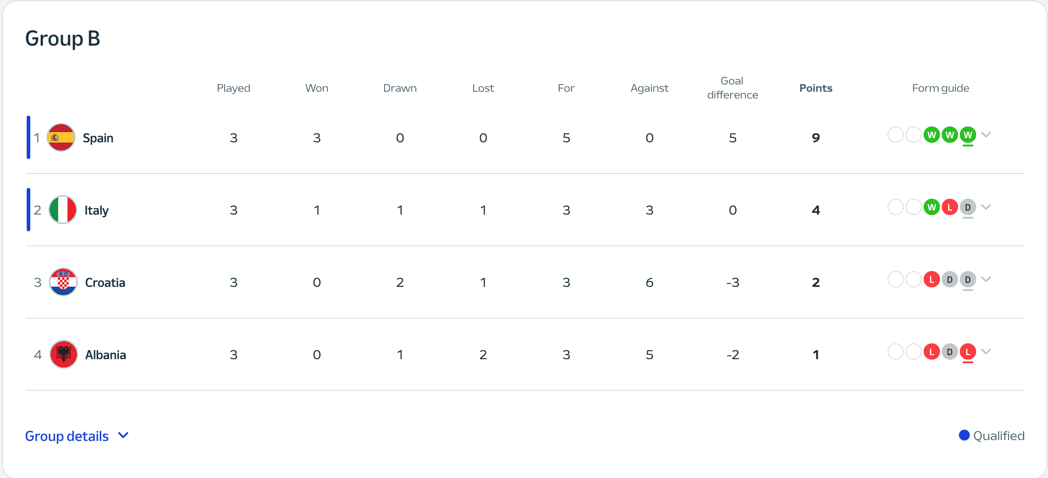Expand Albania's form guide chevron
1048x478 pixels.
coord(987,351)
